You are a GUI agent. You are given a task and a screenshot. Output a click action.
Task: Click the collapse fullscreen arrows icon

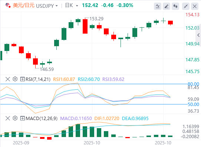coord(186,6)
